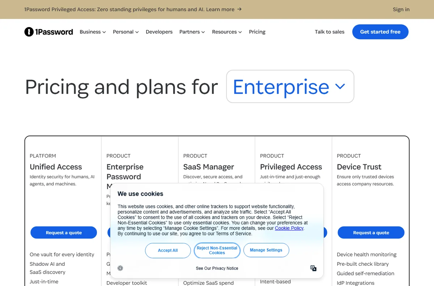The width and height of the screenshot is (434, 286).
Task: Open Manage Settings for cookies
Action: 266,250
